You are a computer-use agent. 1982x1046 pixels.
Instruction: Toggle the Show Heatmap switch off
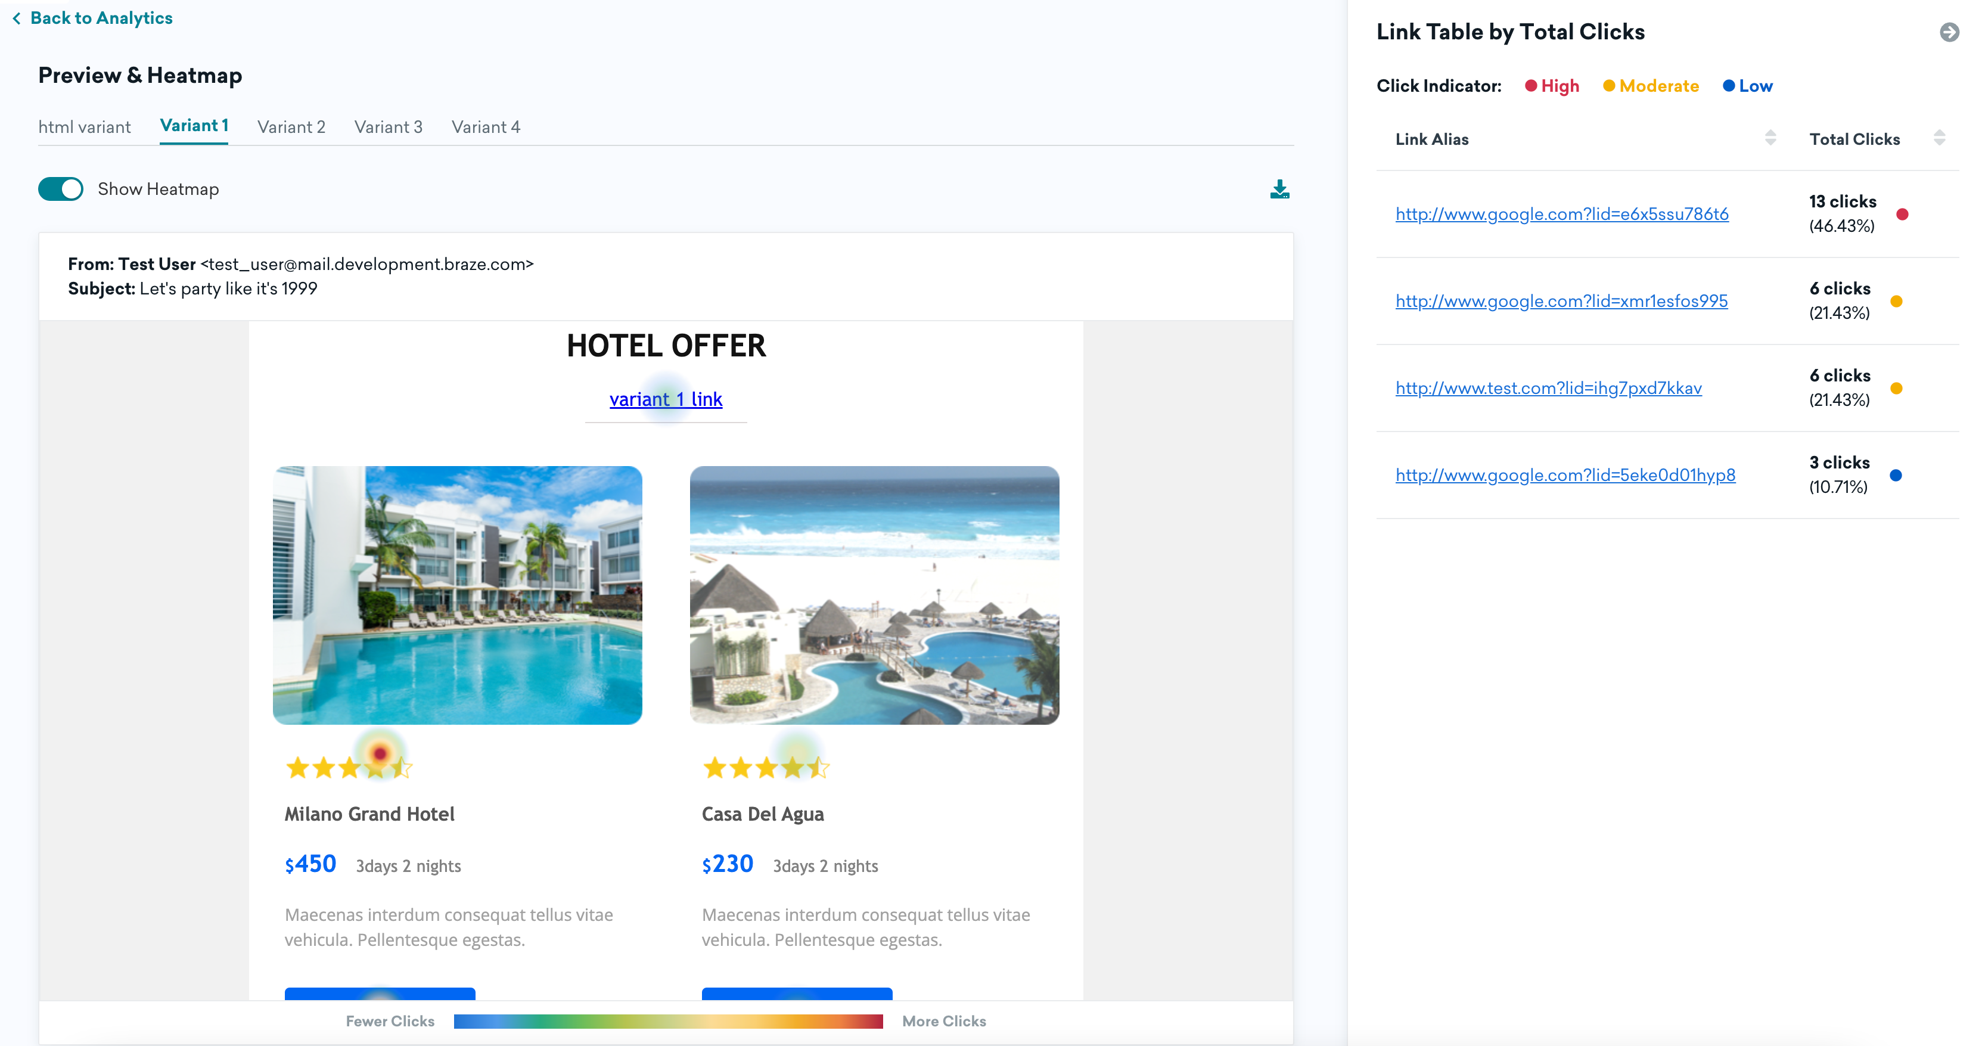(61, 188)
